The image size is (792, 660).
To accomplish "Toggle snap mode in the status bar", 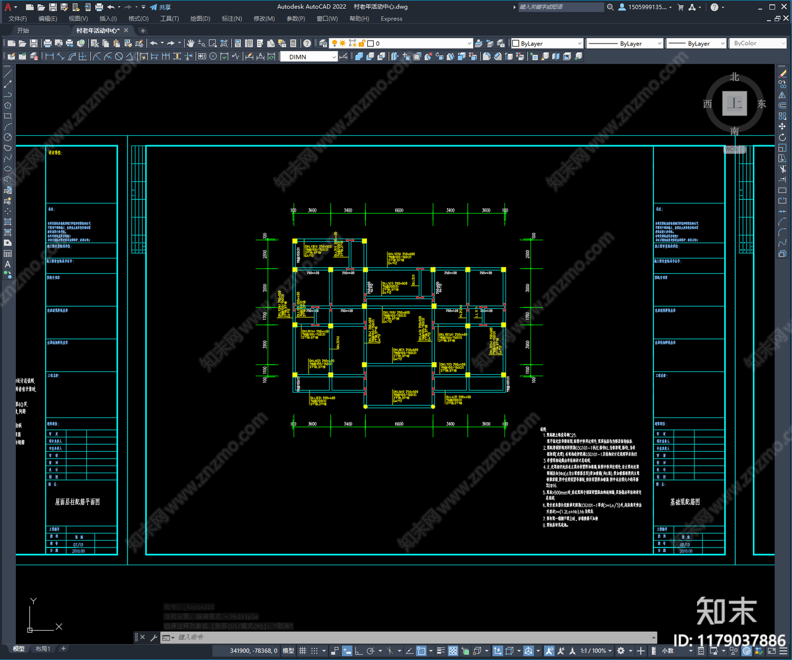I will point(314,651).
